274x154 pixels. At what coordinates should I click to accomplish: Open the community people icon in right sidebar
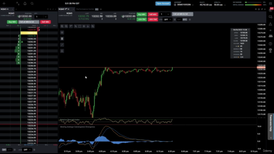(271, 36)
